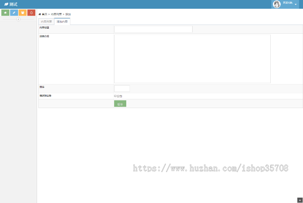Switch to the 内容列表 tab
Viewport: 303px width, 203px height.
46,22
